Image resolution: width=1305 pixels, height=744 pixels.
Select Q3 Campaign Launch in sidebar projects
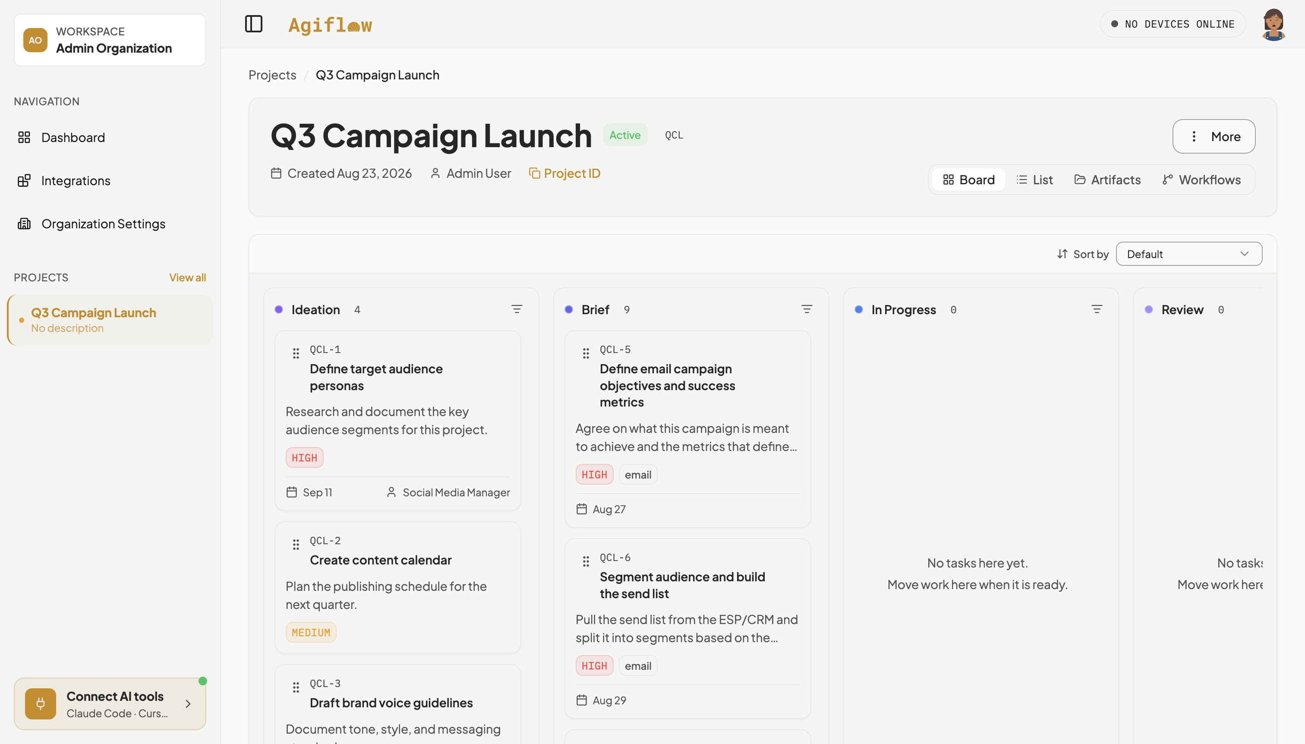(x=110, y=320)
